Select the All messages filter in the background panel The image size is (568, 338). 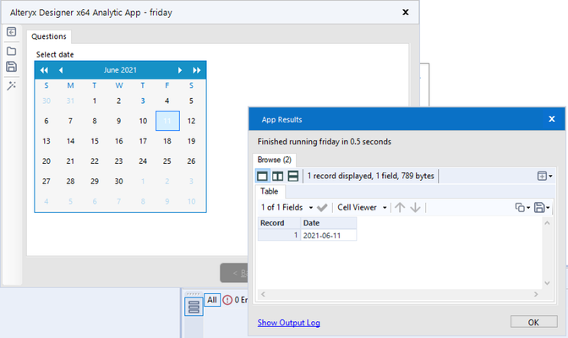click(212, 300)
